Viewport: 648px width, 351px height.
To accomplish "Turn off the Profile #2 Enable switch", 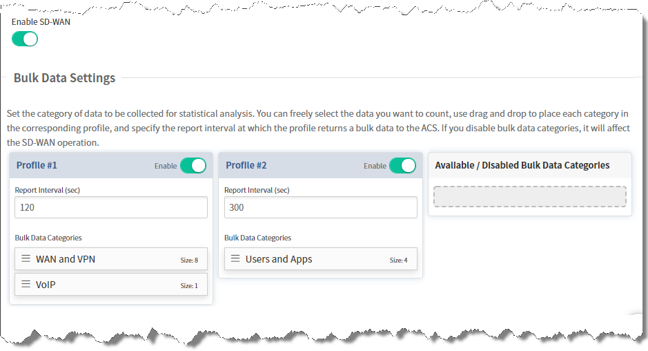I will 402,166.
